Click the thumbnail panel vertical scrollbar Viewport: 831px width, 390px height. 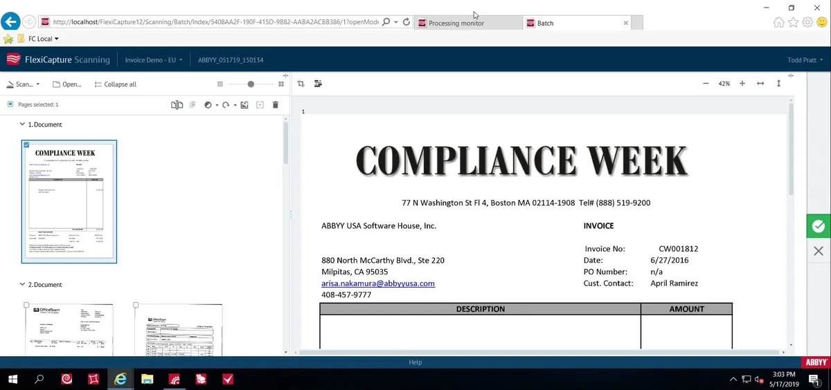pos(285,142)
